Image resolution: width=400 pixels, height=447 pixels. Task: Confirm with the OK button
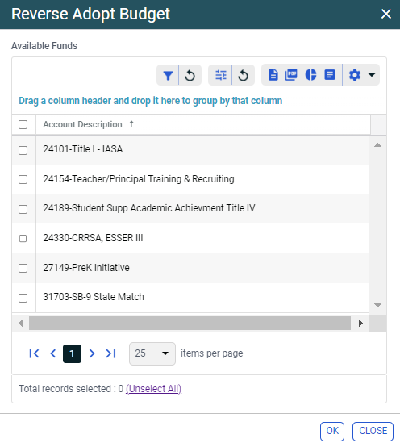[x=332, y=431]
